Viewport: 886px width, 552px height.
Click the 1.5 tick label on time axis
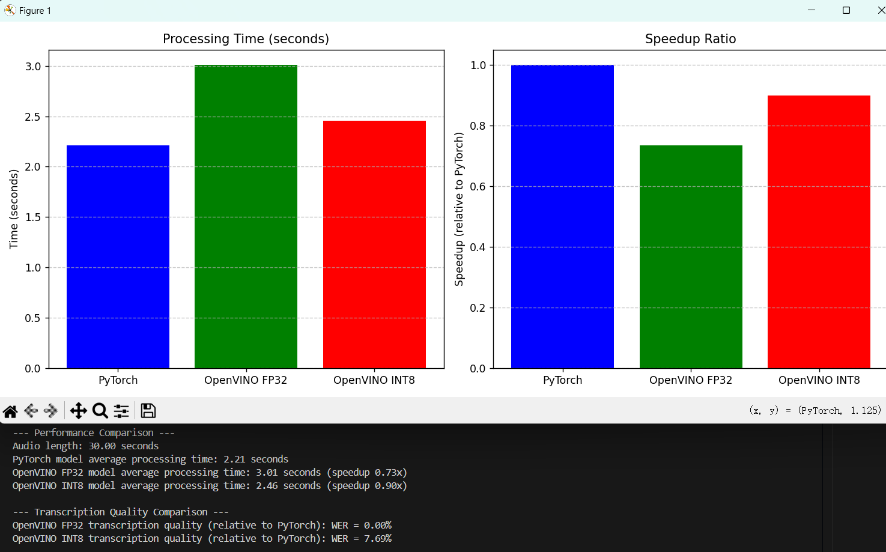tap(33, 217)
